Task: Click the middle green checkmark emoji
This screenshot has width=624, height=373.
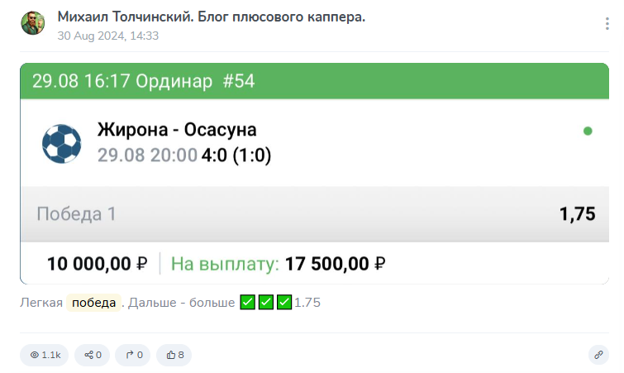Action: [x=266, y=302]
